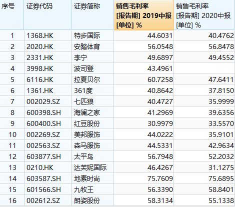Select row number 16
This screenshot has width=235, height=207.
click(12, 200)
